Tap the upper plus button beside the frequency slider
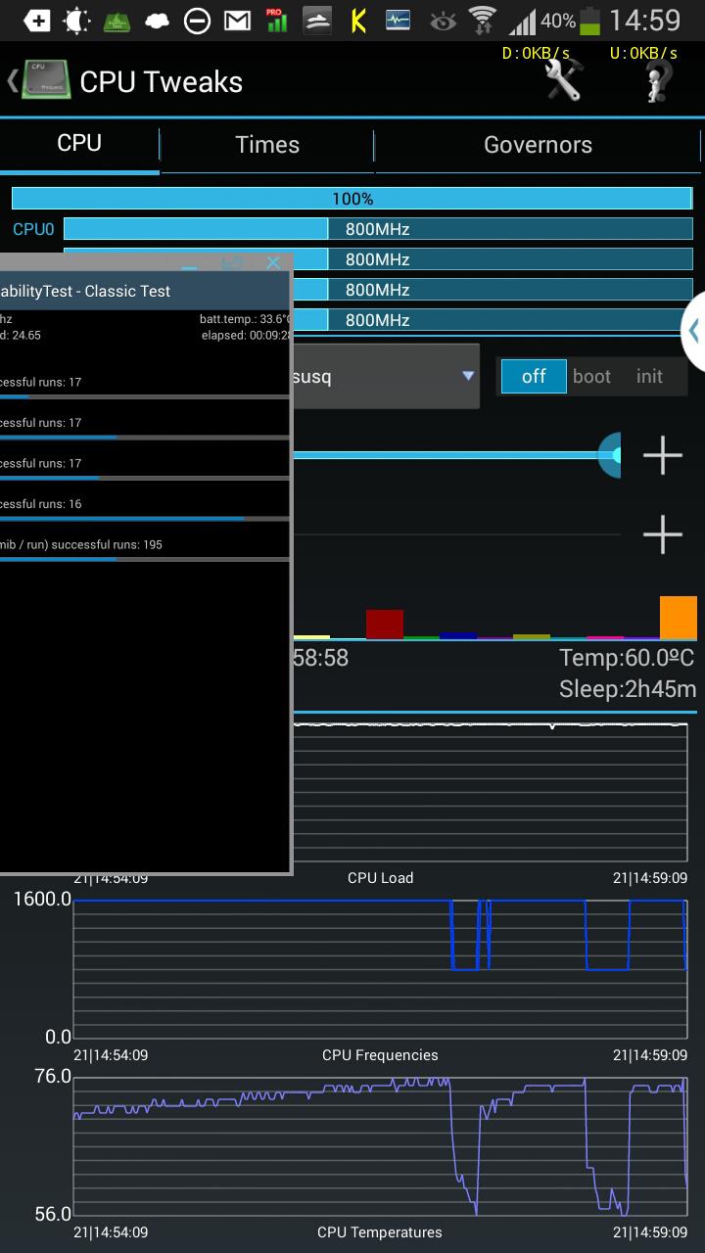The image size is (705, 1253). (663, 455)
